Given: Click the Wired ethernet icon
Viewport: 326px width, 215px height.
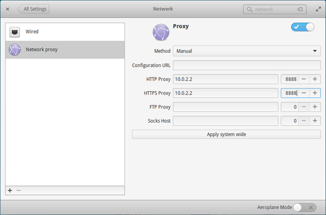Looking at the screenshot, I should click(15, 32).
